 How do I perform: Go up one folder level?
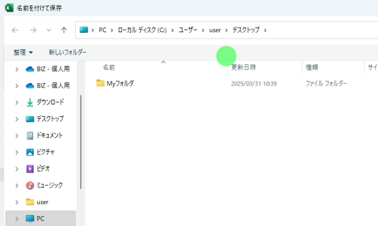pyautogui.click(x=64, y=30)
